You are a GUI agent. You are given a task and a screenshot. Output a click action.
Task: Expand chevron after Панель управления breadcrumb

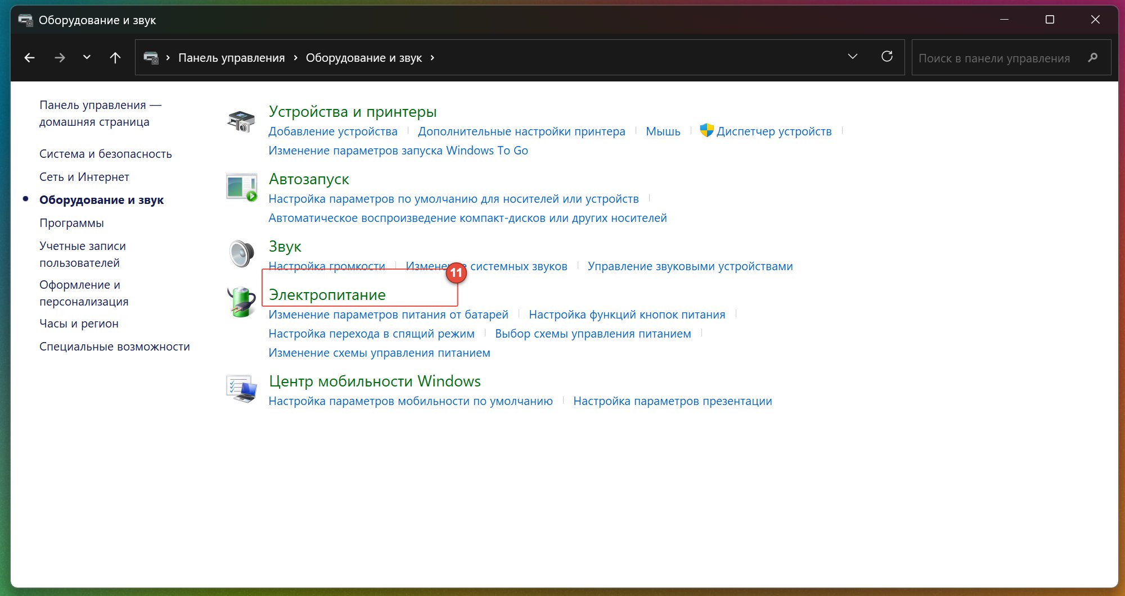[295, 57]
